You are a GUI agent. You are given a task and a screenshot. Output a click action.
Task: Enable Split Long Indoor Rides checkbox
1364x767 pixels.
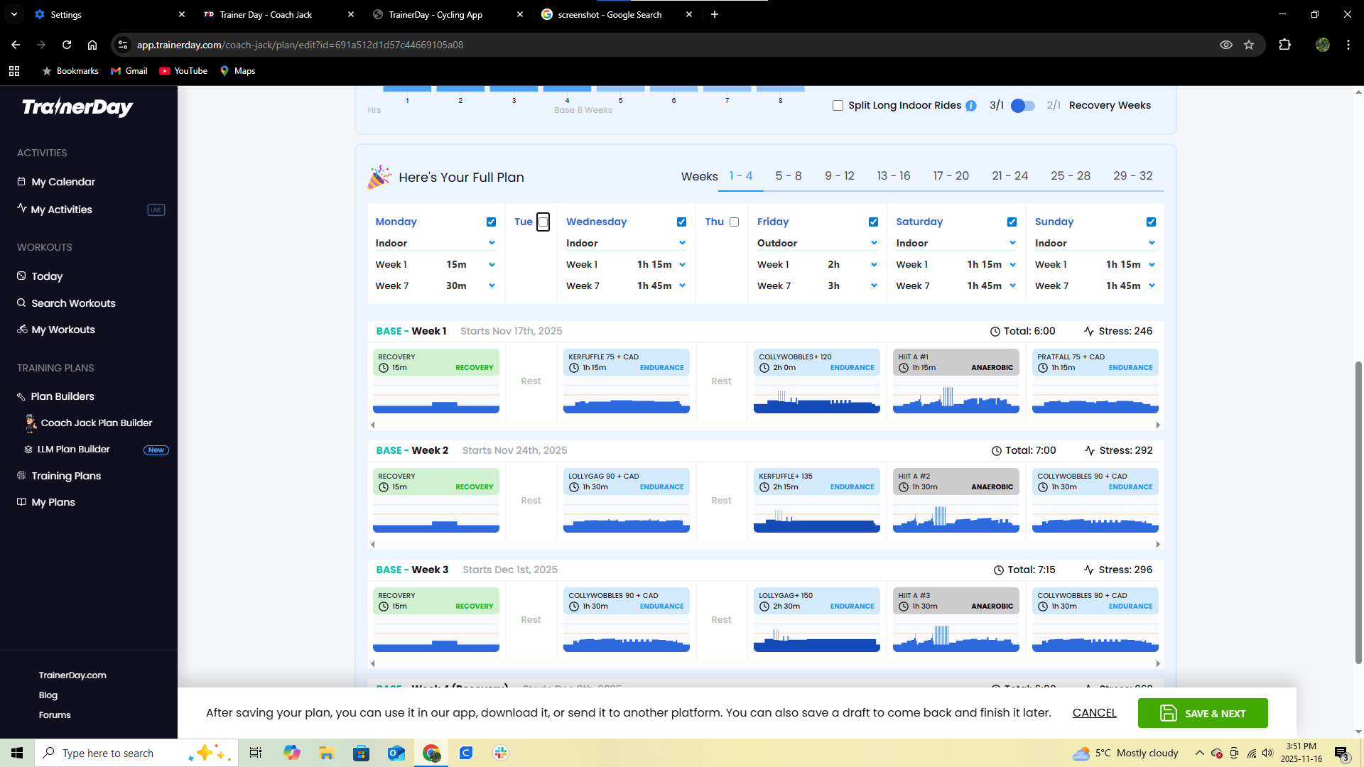838,106
